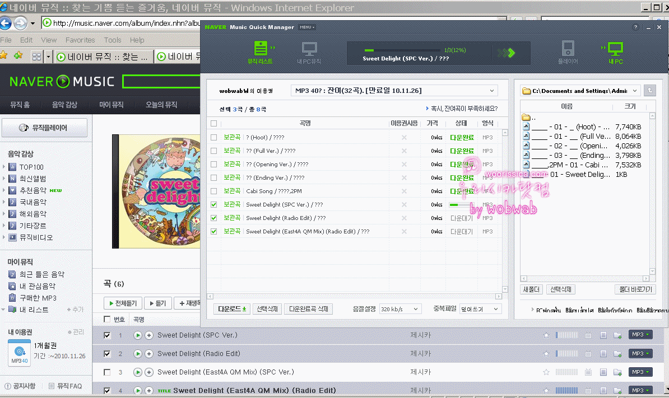Click the download progress bar at top
This screenshot has width=669, height=398.
[401, 50]
